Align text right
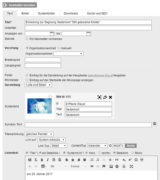The image size is (160, 180). [79, 160]
